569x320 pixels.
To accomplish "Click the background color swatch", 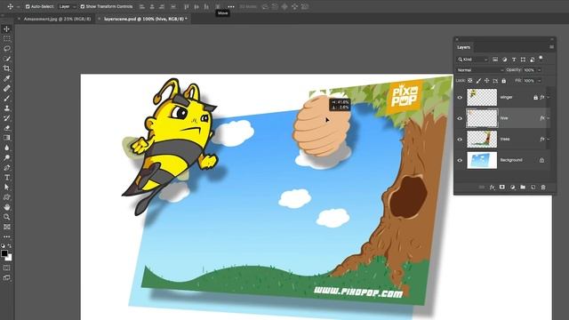I will [x=9, y=258].
